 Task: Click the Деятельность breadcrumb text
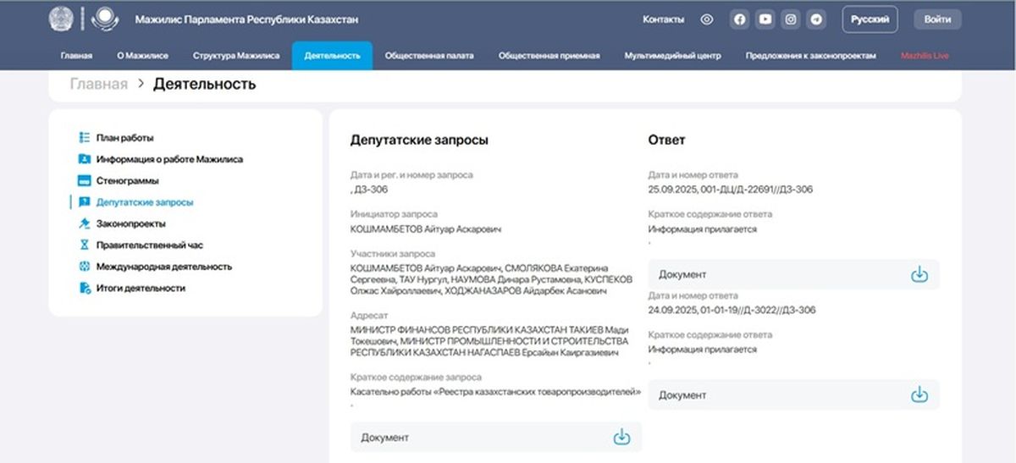pyautogui.click(x=203, y=84)
